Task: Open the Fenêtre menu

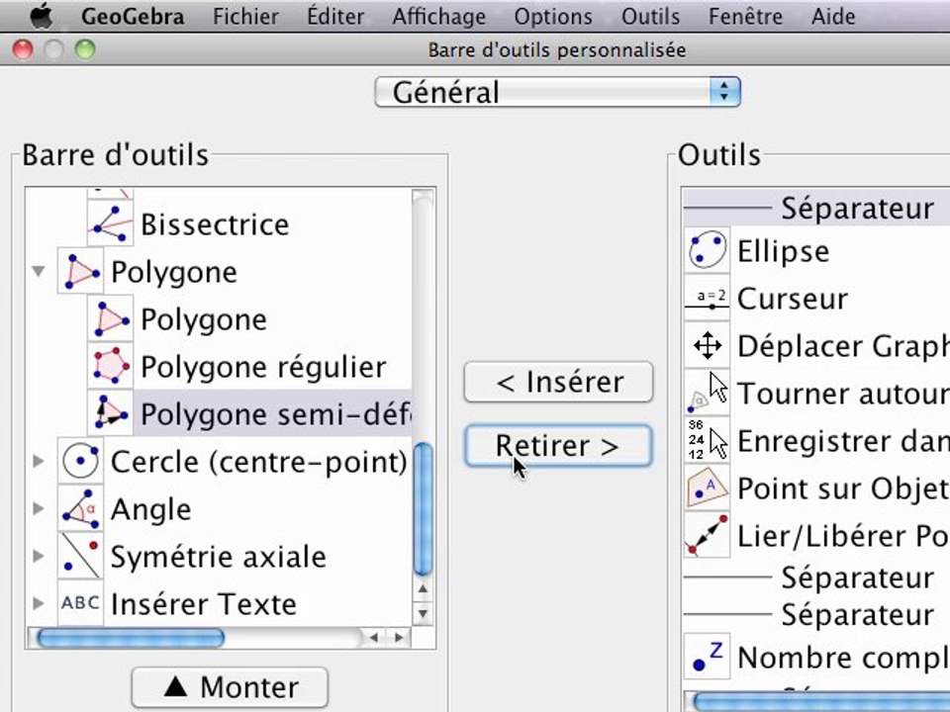Action: pyautogui.click(x=745, y=17)
